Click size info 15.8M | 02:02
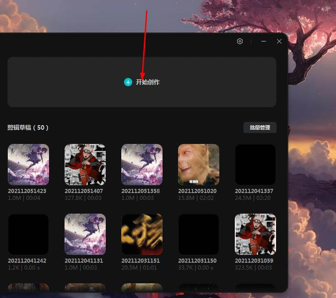Image resolution: width=336 pixels, height=298 pixels. click(196, 198)
